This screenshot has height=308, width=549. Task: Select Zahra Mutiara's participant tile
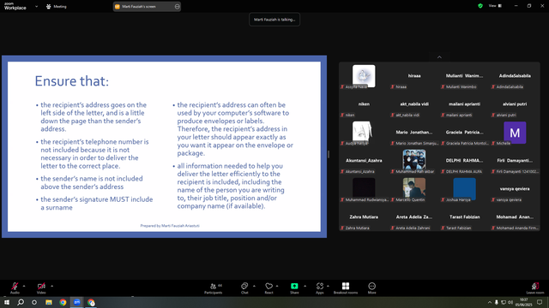pos(364,217)
